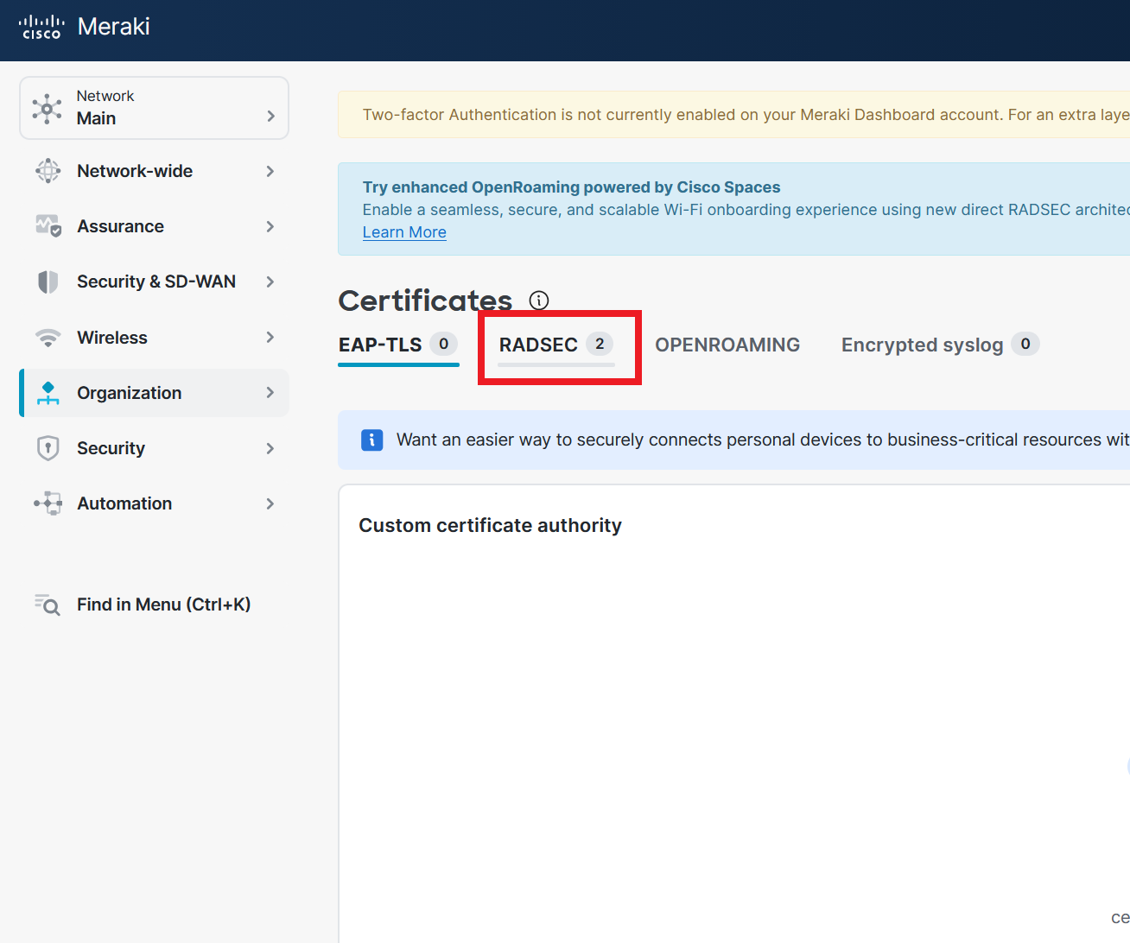Open the Organization menu
The width and height of the screenshot is (1130, 943).
coord(154,393)
